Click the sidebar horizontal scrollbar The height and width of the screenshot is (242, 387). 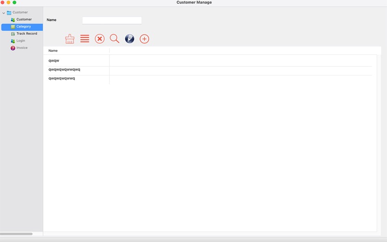click(x=17, y=234)
